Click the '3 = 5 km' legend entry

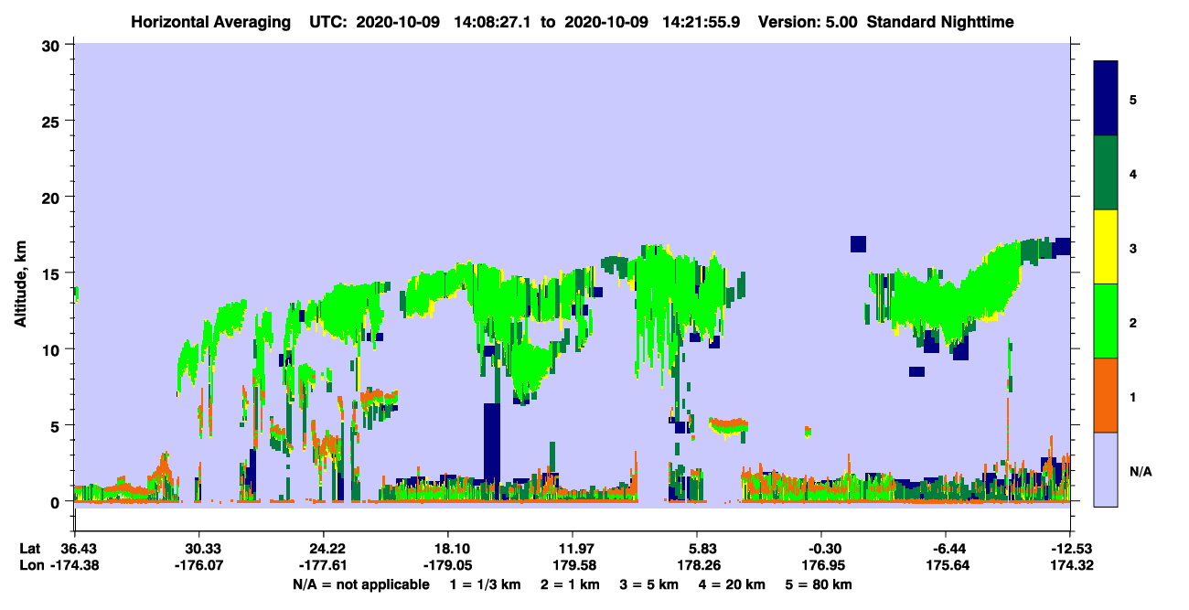click(x=649, y=584)
